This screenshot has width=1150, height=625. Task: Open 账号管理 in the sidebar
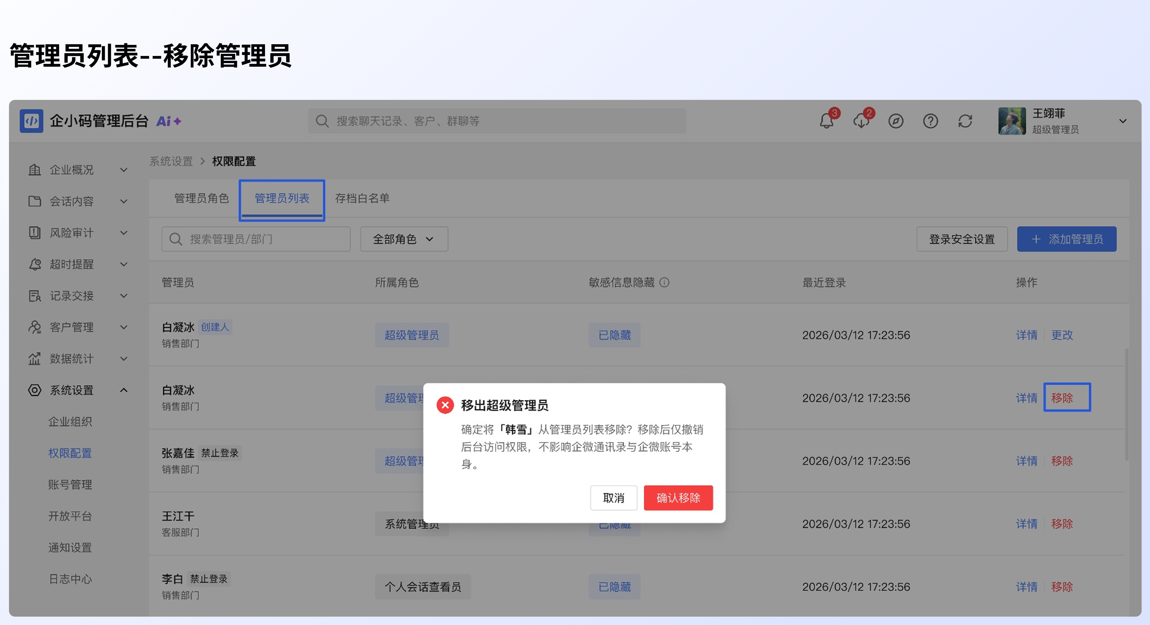pyautogui.click(x=70, y=484)
